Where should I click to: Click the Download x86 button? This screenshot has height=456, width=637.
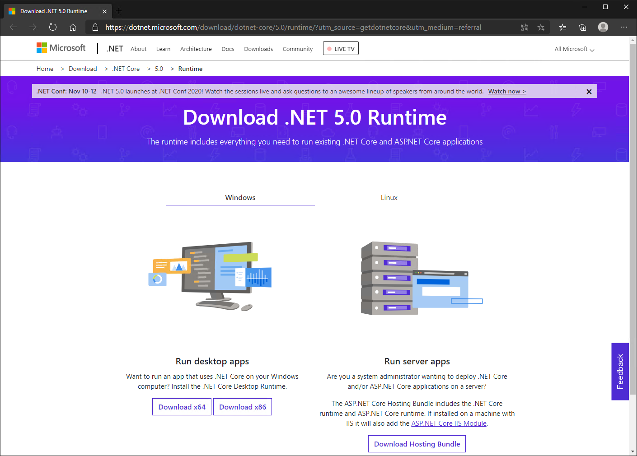tap(243, 407)
